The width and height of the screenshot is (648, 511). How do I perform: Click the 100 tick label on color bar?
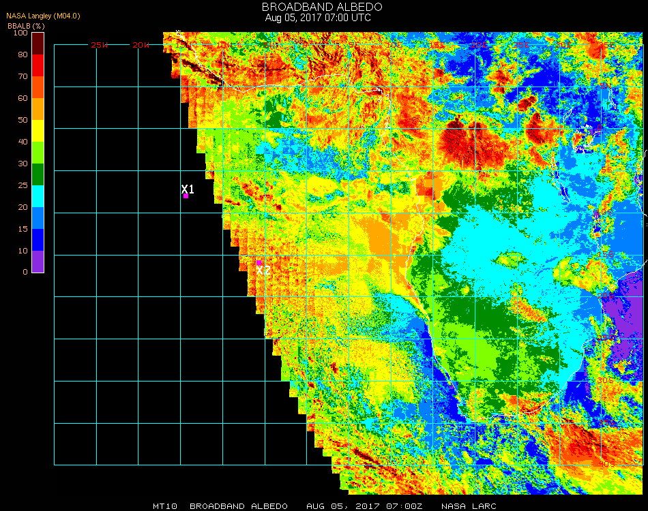[x=20, y=33]
